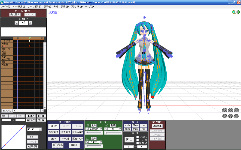Click the green cross move-camera icon

click(238, 12)
